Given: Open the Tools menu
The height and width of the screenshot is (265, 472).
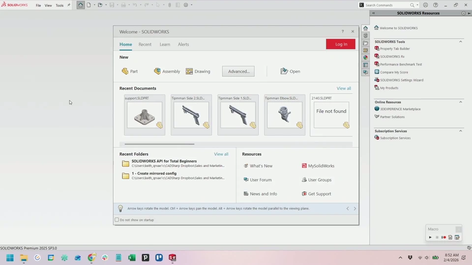Looking at the screenshot, I should click(x=59, y=5).
